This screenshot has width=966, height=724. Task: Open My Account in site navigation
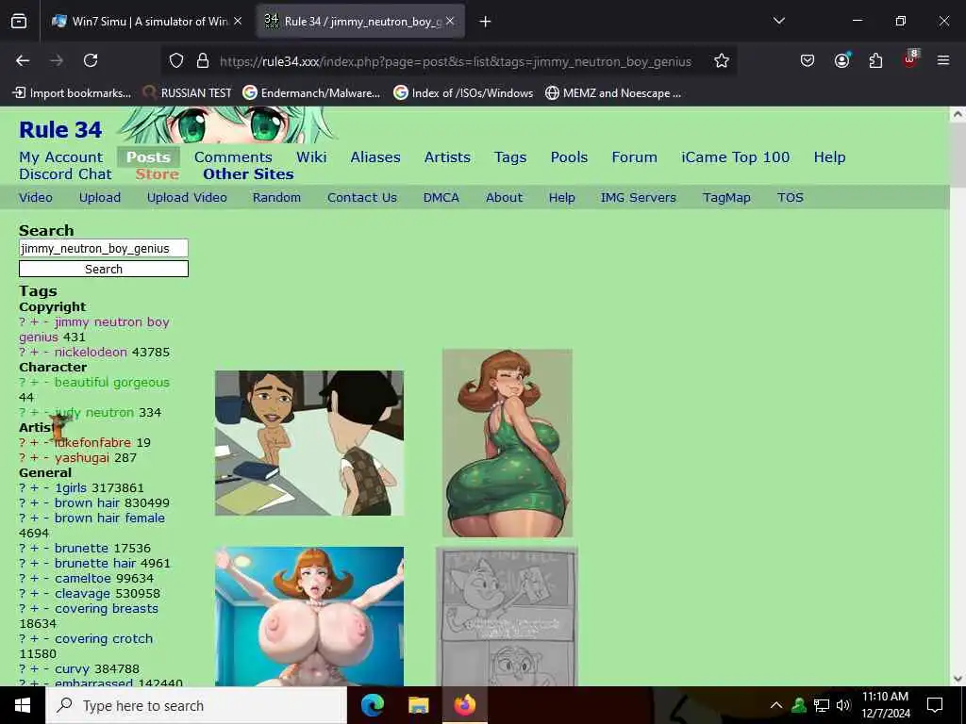point(61,157)
